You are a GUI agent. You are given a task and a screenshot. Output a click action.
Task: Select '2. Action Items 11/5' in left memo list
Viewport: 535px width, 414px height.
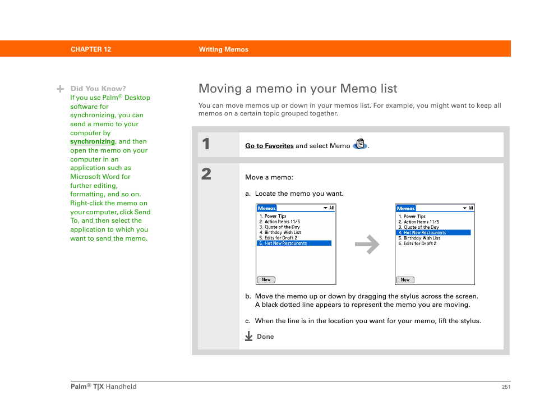point(279,222)
